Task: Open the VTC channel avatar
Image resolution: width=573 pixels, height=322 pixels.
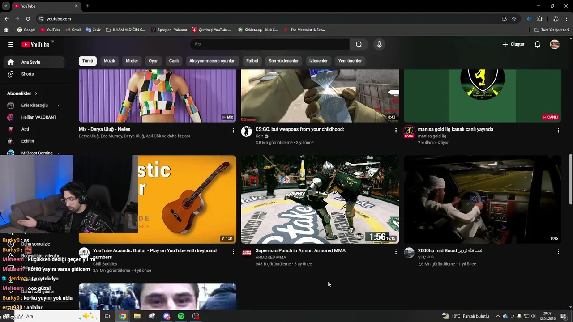Action: tap(409, 253)
